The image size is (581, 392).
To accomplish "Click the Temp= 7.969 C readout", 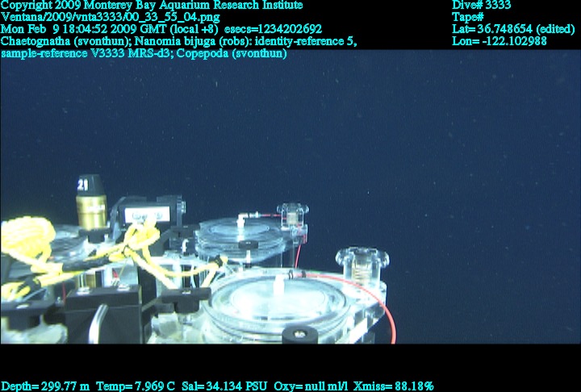I will [x=136, y=386].
